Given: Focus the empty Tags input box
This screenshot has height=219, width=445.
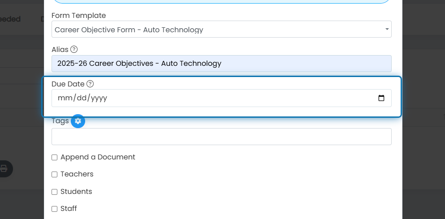Looking at the screenshot, I should pyautogui.click(x=221, y=137).
